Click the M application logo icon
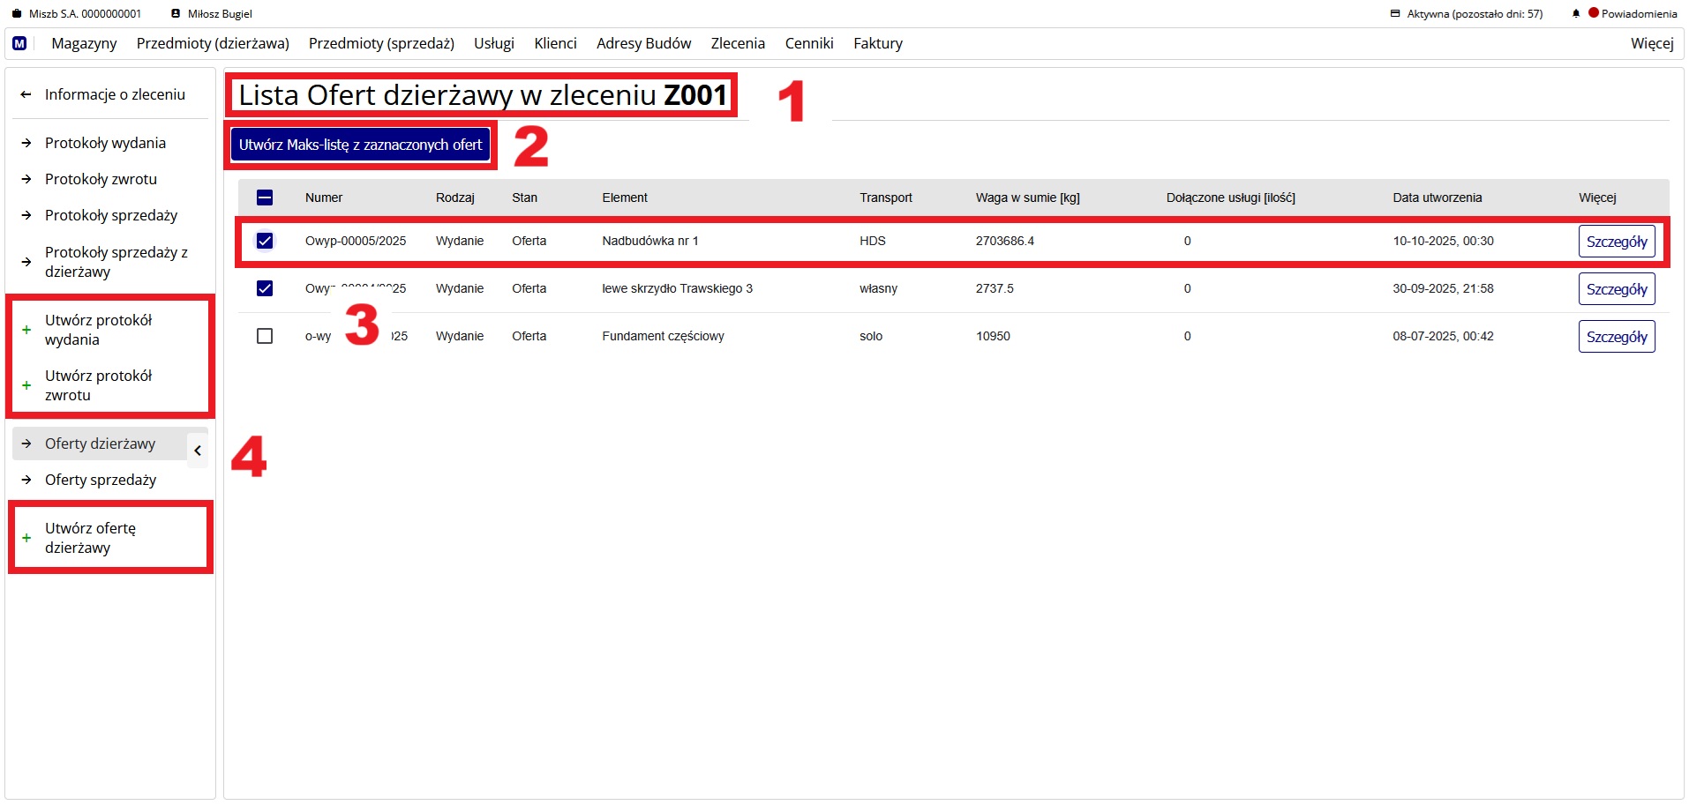1689x805 pixels. click(19, 42)
